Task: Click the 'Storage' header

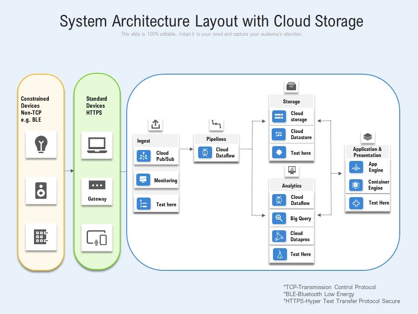Action: (291, 102)
